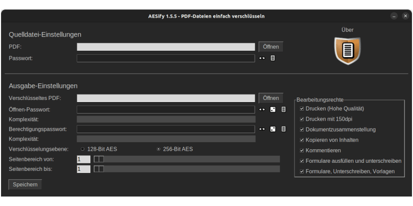This screenshot has width=413, height=206.
Task: Click the Seitenbereich bis number field
Action: [84, 169]
